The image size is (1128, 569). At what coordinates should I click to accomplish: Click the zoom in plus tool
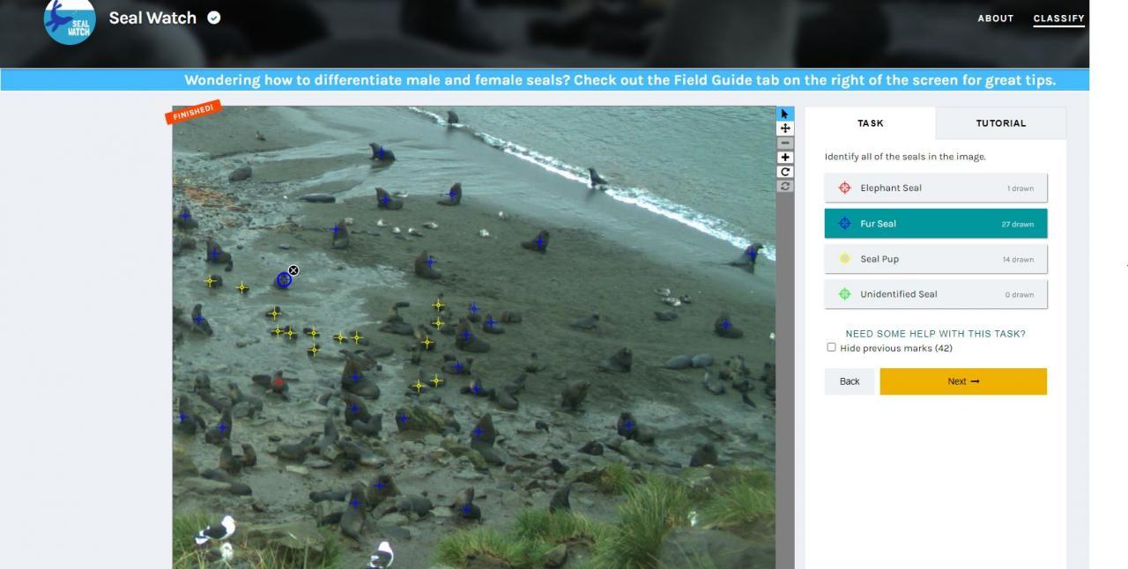click(785, 158)
